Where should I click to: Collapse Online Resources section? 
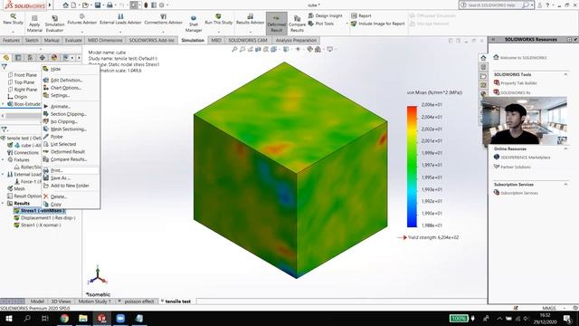pyautogui.click(x=565, y=149)
